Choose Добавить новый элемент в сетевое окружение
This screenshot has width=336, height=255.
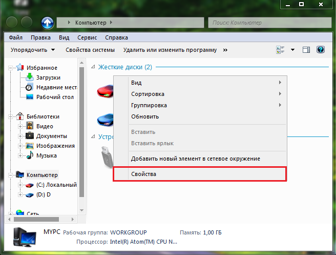(x=200, y=159)
